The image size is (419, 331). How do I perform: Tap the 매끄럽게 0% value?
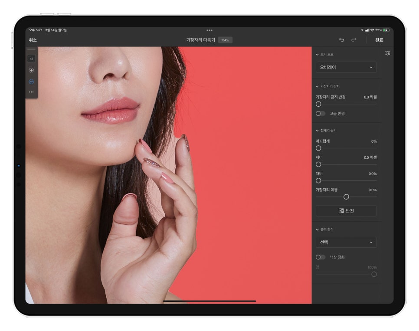tap(374, 141)
